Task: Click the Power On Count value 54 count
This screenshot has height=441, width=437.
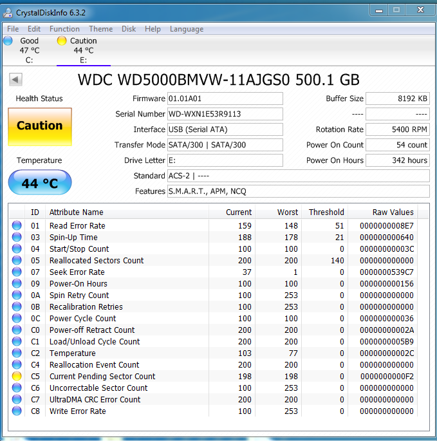Action: [x=398, y=145]
